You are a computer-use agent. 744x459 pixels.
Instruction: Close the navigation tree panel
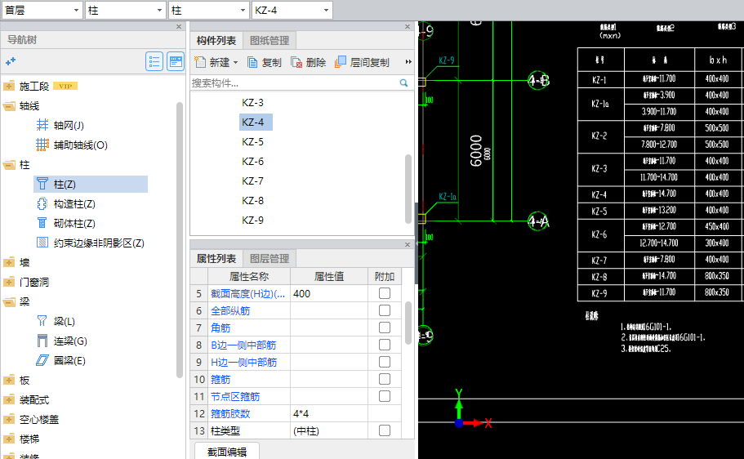[179, 27]
